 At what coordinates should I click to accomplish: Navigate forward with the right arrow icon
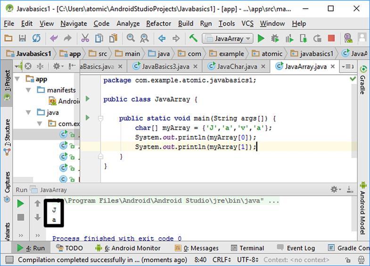(176, 38)
